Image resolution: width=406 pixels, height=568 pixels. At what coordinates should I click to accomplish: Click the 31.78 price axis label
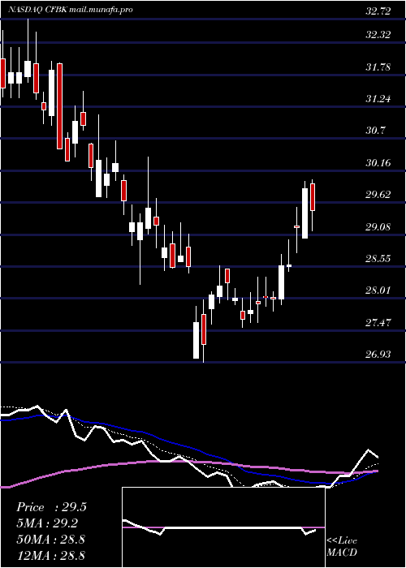(378, 67)
